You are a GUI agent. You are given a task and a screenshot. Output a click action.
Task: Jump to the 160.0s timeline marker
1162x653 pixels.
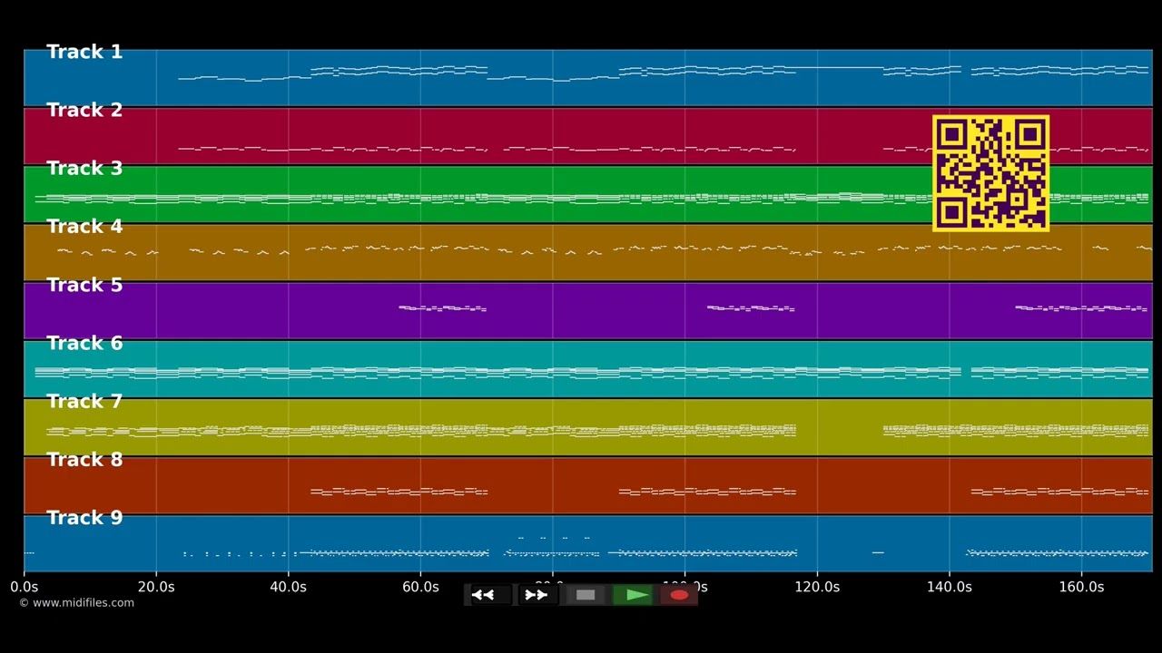(x=1081, y=587)
